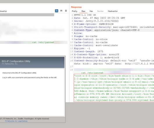The image size is (154, 128).
Task: Click the X-XSS-Protection header line
Action: click(x=96, y=57)
